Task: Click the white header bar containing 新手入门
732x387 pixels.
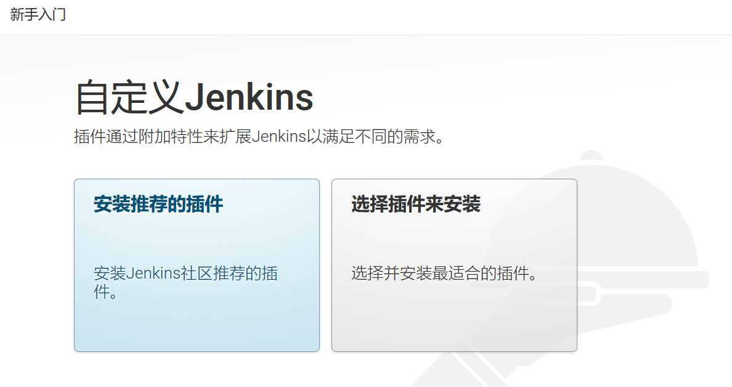Action: pyautogui.click(x=366, y=17)
